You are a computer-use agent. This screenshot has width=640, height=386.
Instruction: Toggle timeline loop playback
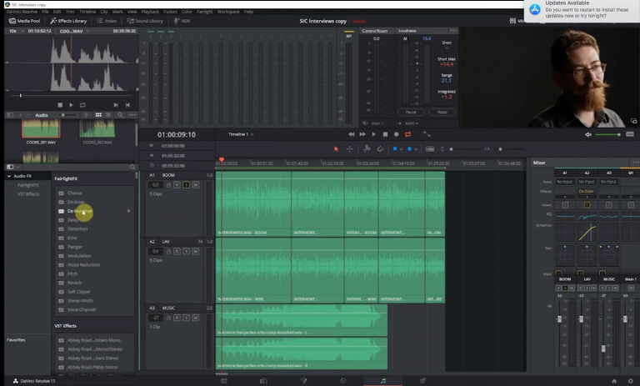click(407, 134)
